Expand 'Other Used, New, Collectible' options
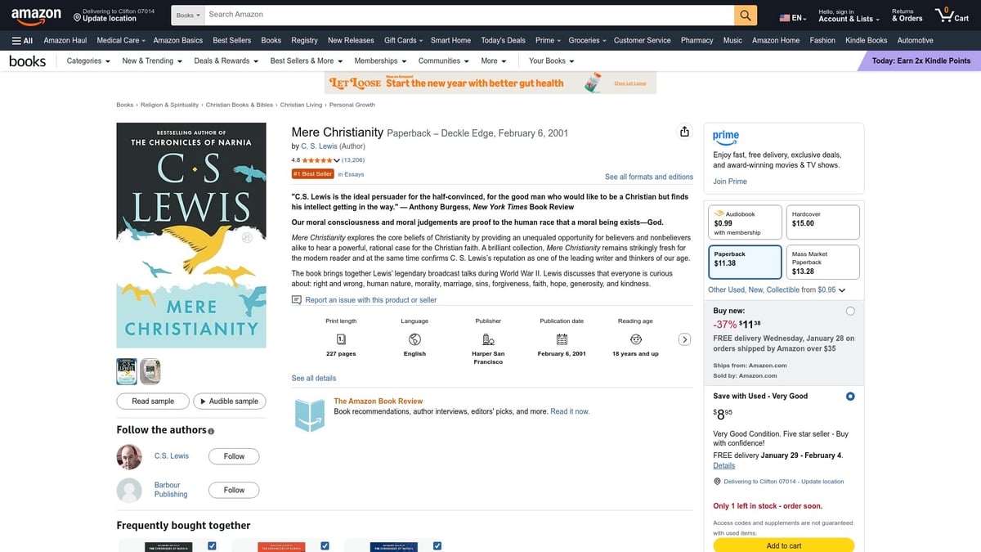The image size is (981, 552). point(842,289)
